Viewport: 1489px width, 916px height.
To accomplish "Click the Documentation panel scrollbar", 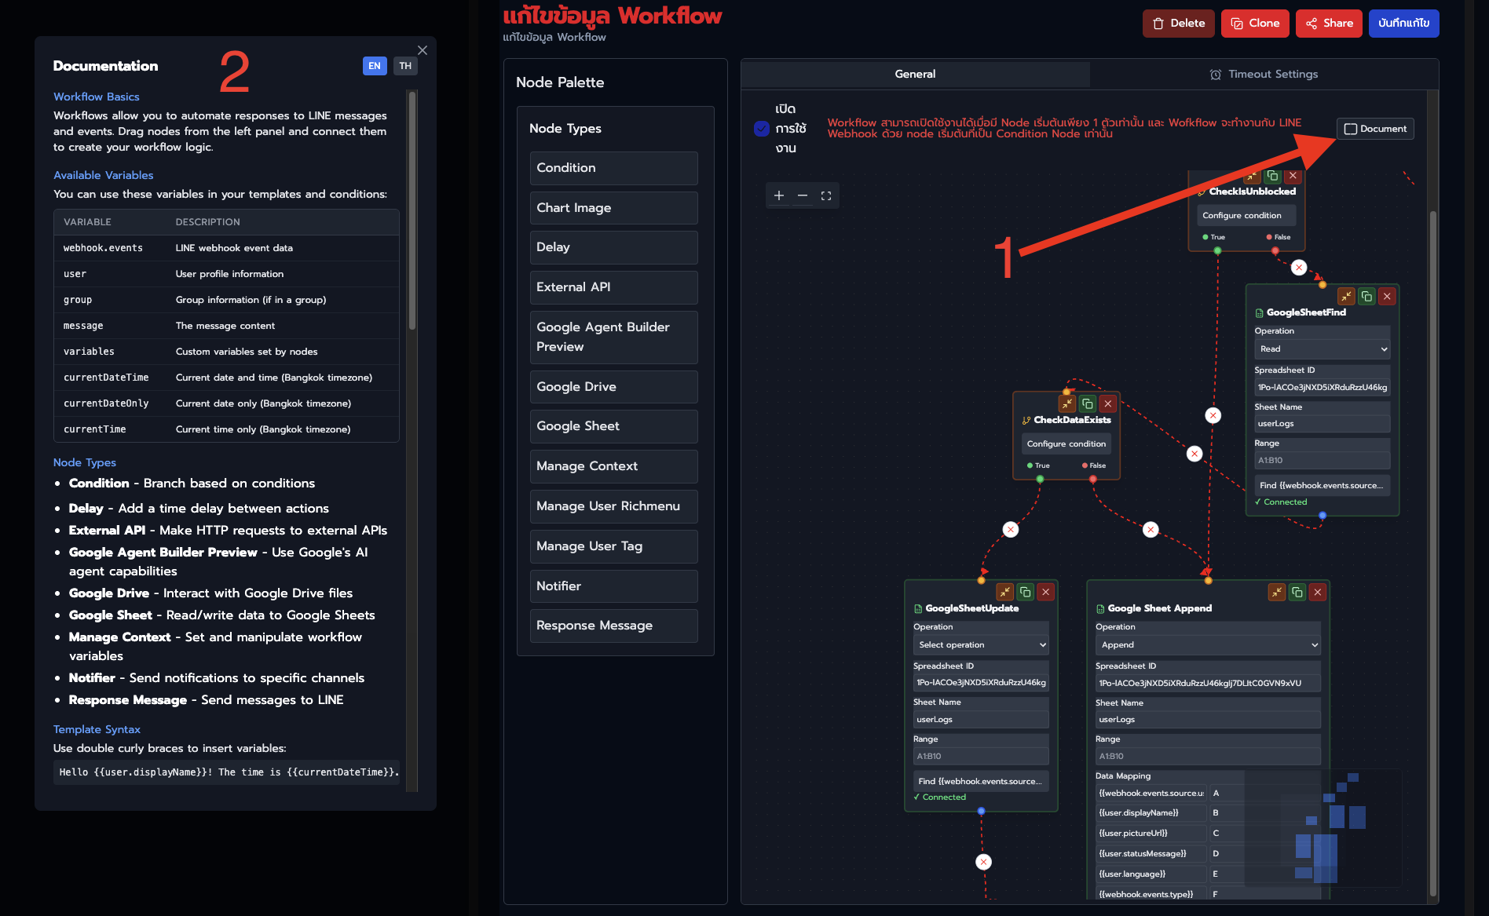I will point(412,212).
